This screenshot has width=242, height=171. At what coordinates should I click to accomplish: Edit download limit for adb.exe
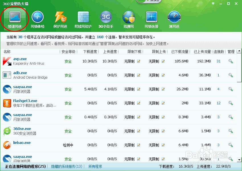[139, 75]
